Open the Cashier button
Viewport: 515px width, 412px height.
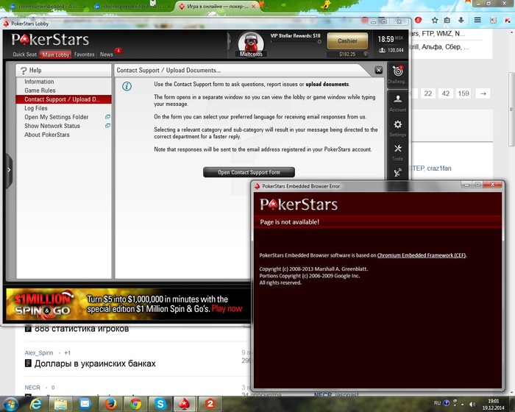(x=347, y=40)
